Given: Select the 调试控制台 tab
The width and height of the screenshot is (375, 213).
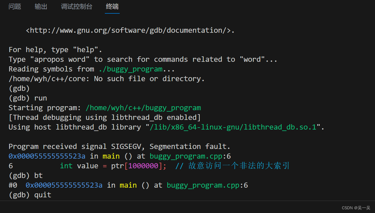Looking at the screenshot, I should pyautogui.click(x=76, y=7).
